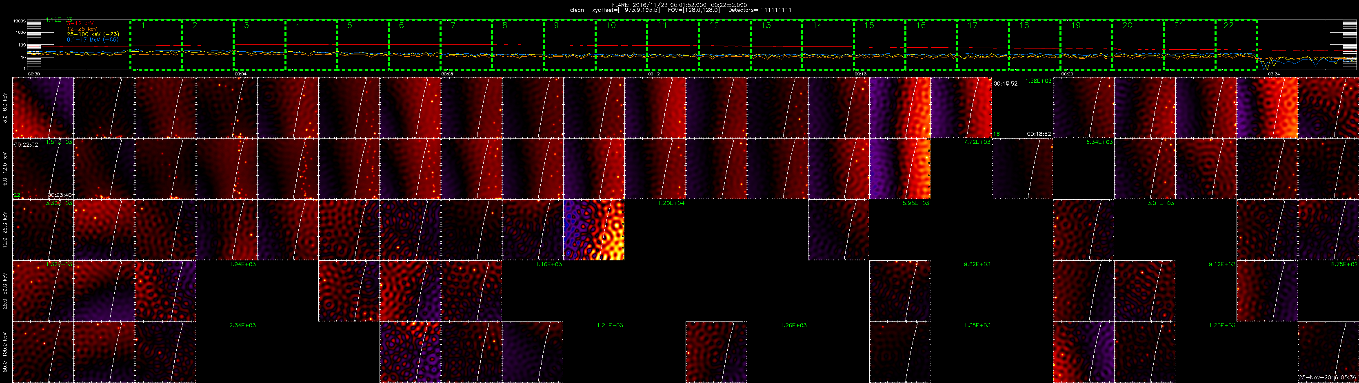Screen dimensions: 1359x383
Task: Select time interval 11 in light curve
Action: click(x=673, y=45)
